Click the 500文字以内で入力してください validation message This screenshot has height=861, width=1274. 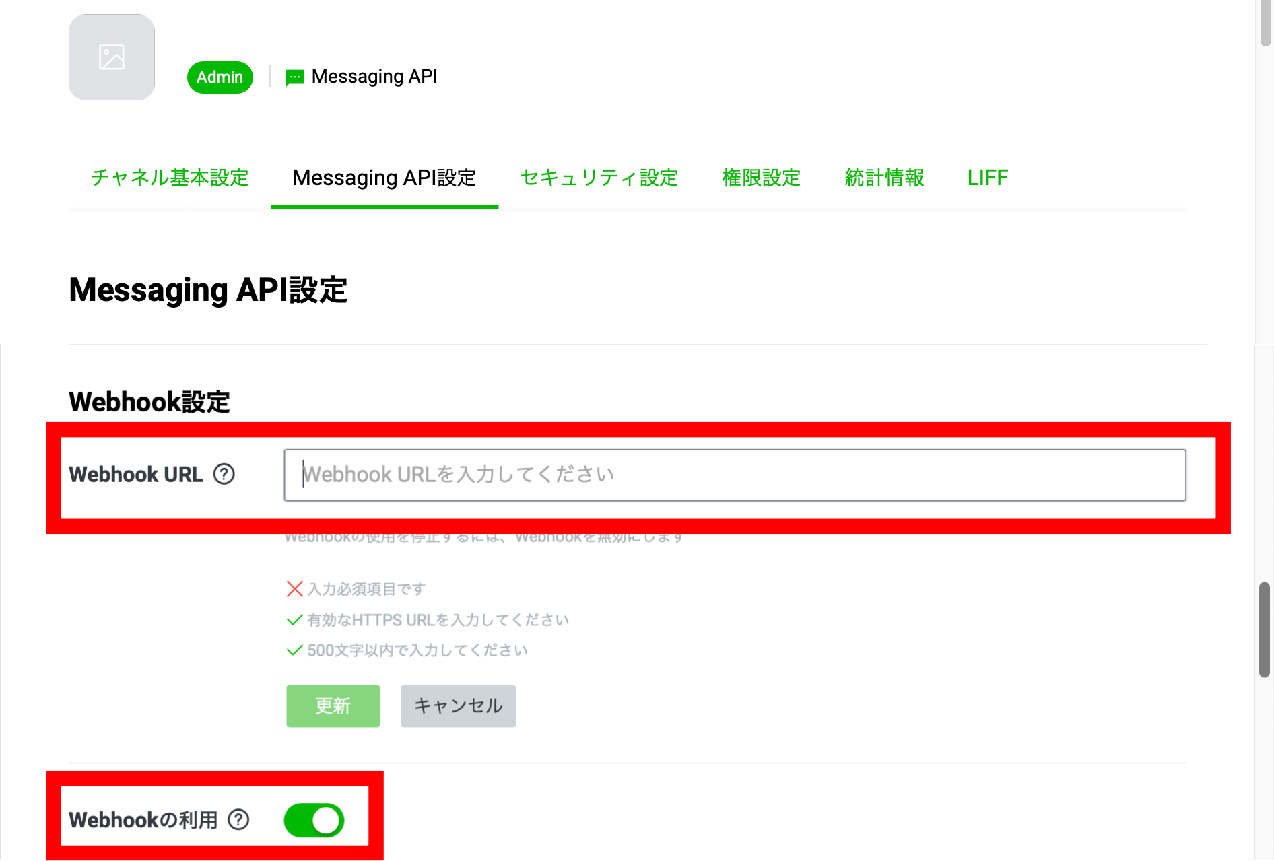click(x=417, y=650)
